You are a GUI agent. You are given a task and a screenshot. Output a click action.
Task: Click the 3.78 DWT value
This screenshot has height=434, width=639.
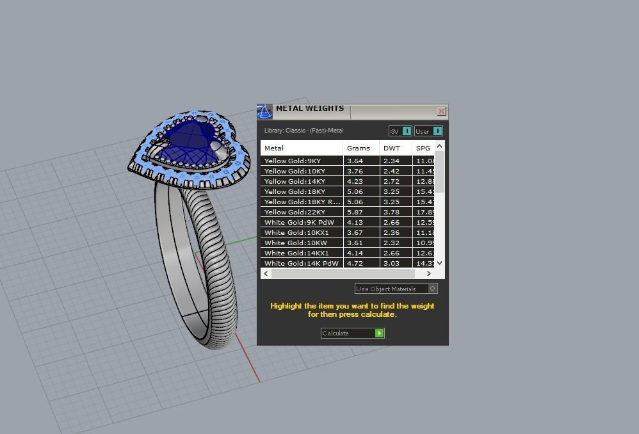(x=391, y=212)
